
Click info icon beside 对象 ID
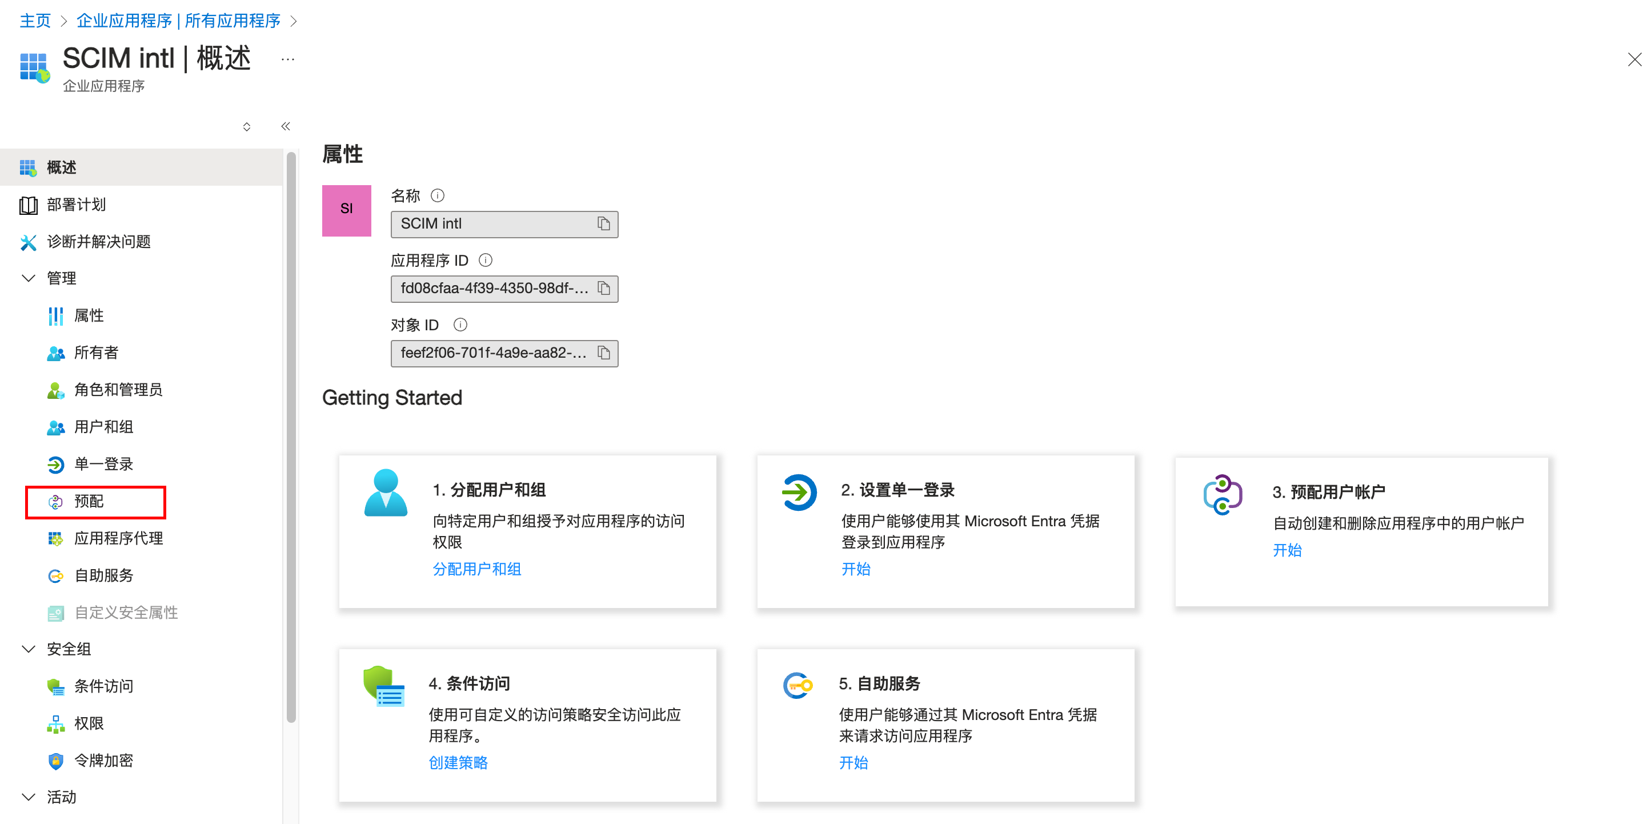pyautogui.click(x=459, y=325)
